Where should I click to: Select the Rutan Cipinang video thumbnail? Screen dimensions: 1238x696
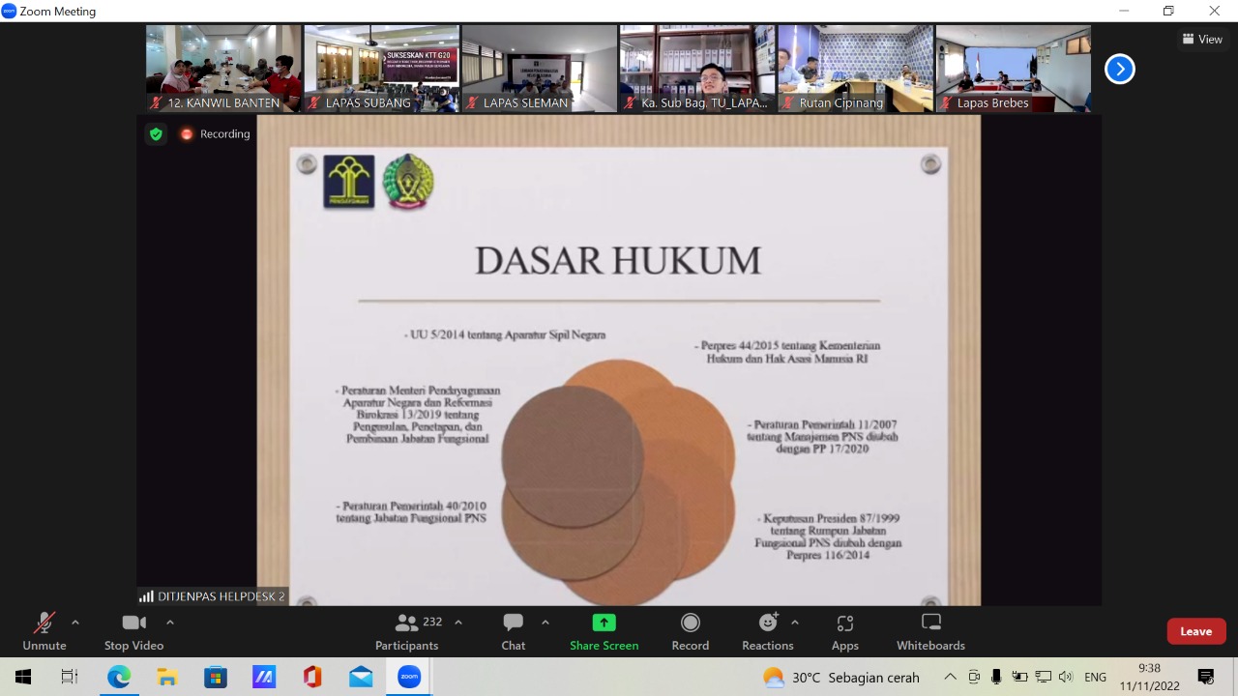click(x=855, y=69)
